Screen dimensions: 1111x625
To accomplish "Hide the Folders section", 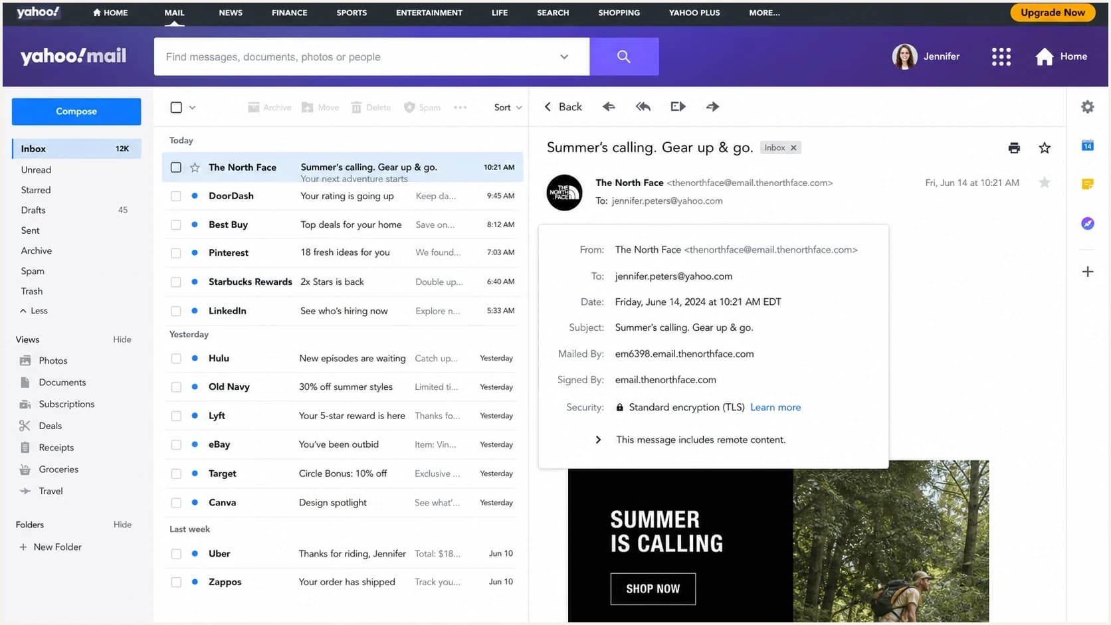I will [122, 525].
